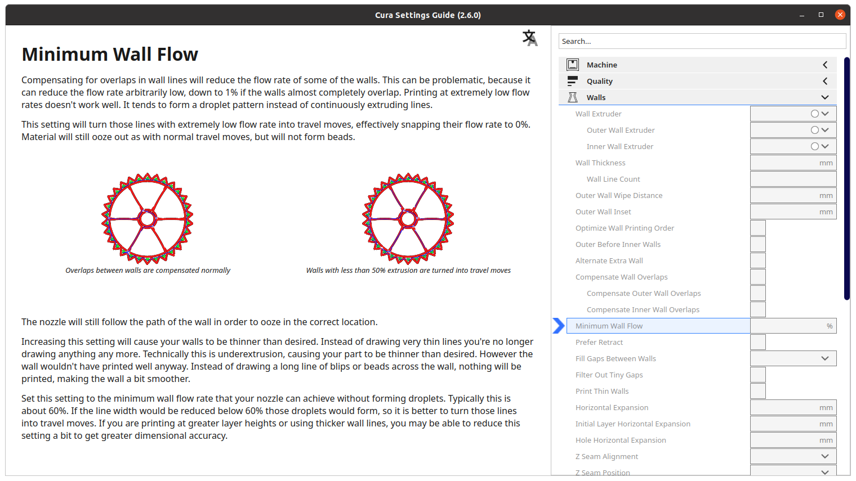This screenshot has width=856, height=481.
Task: Click the Wall Extruder circle icon
Action: [814, 114]
